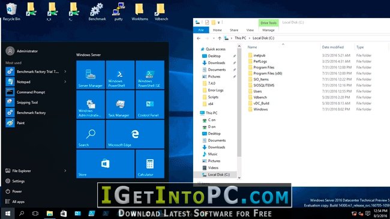Viewport: 390px width, 219px height.
Task: Open the Server Manager tile
Action: click(x=91, y=74)
